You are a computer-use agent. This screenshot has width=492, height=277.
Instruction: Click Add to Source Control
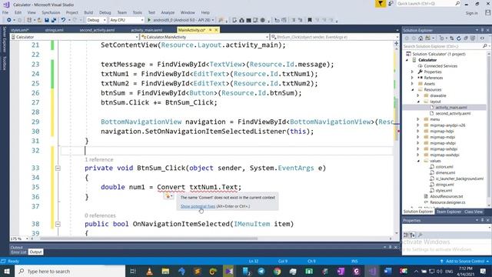point(464,262)
